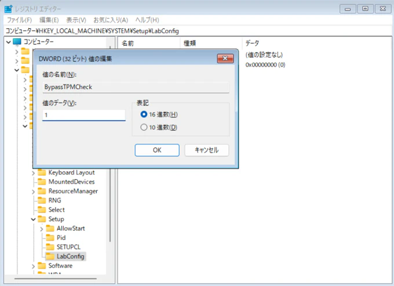Click OK to confirm the DWORD value
The image size is (394, 286).
tap(157, 150)
